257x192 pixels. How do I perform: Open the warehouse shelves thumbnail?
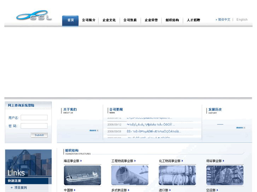pyautogui.click(x=225, y=175)
